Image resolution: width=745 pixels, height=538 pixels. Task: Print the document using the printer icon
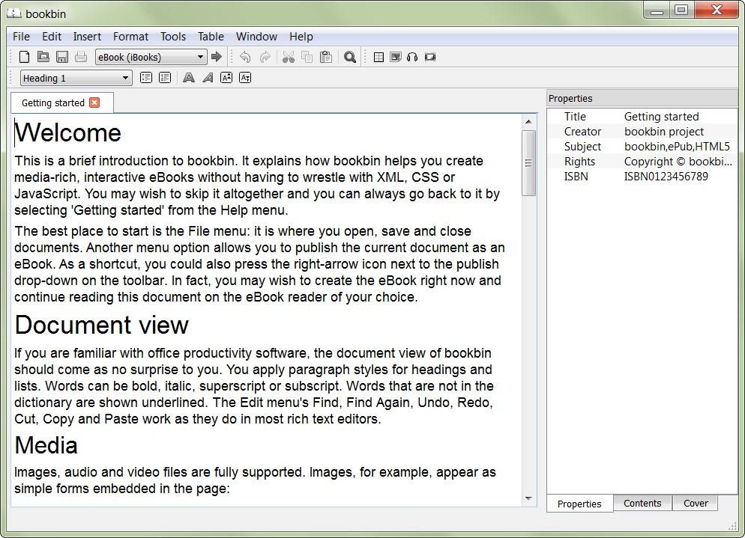pyautogui.click(x=81, y=57)
